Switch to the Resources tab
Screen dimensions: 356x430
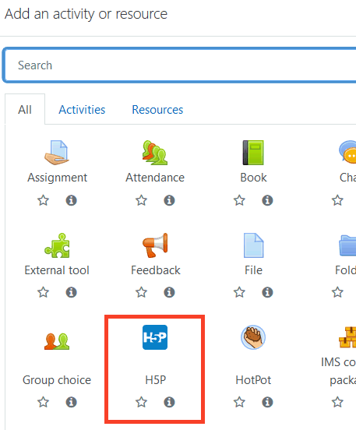(157, 110)
